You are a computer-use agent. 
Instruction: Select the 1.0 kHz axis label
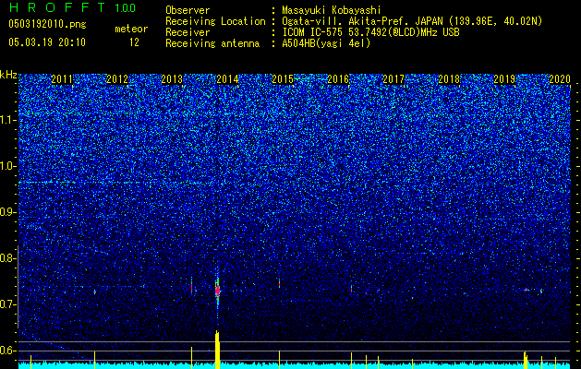pos(8,166)
